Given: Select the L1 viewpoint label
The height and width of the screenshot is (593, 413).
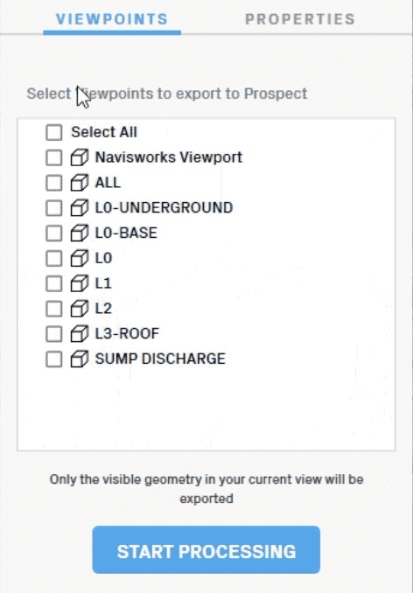Looking at the screenshot, I should pos(103,283).
